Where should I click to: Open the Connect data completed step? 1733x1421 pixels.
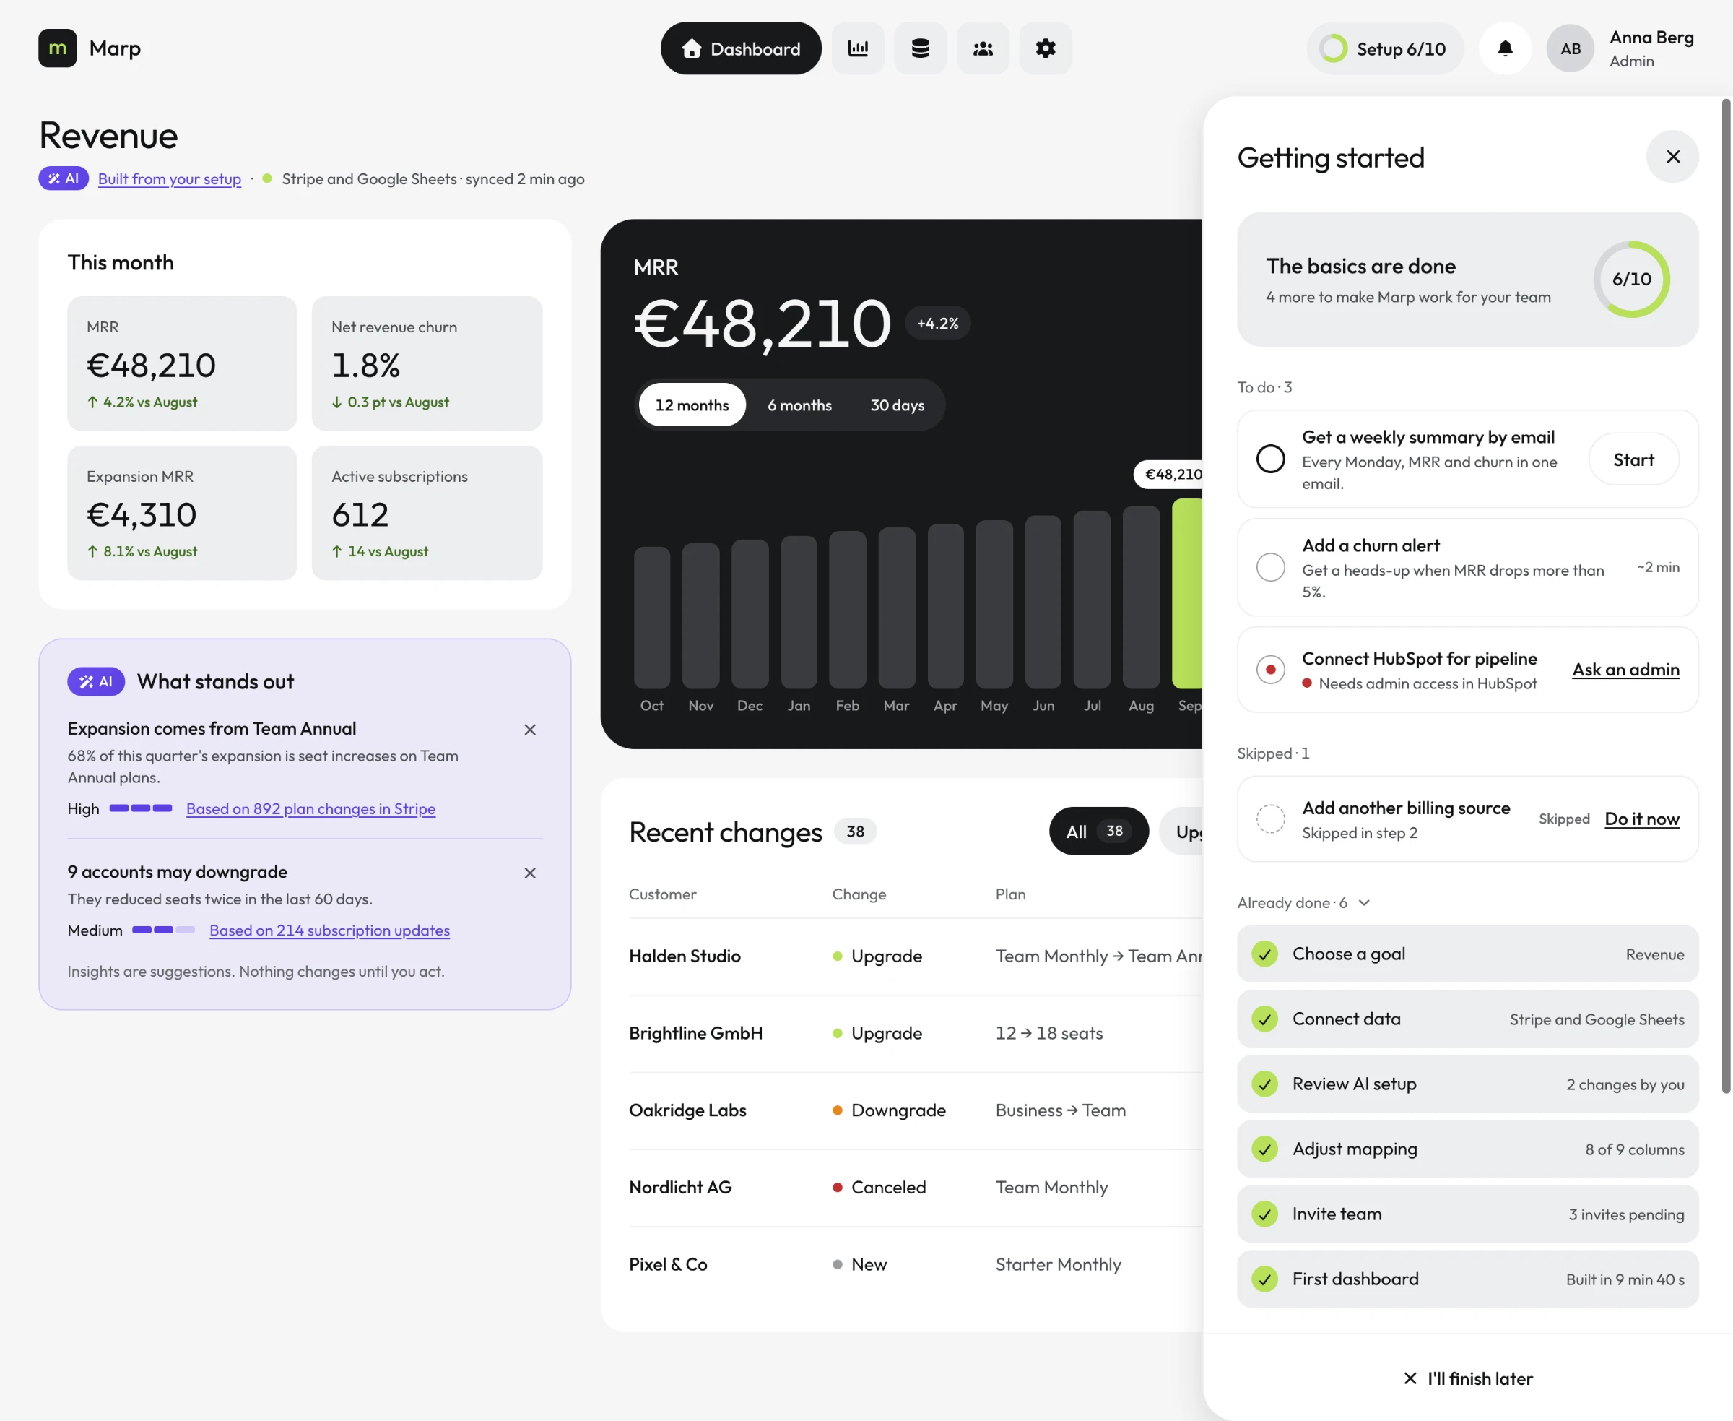pos(1467,1019)
